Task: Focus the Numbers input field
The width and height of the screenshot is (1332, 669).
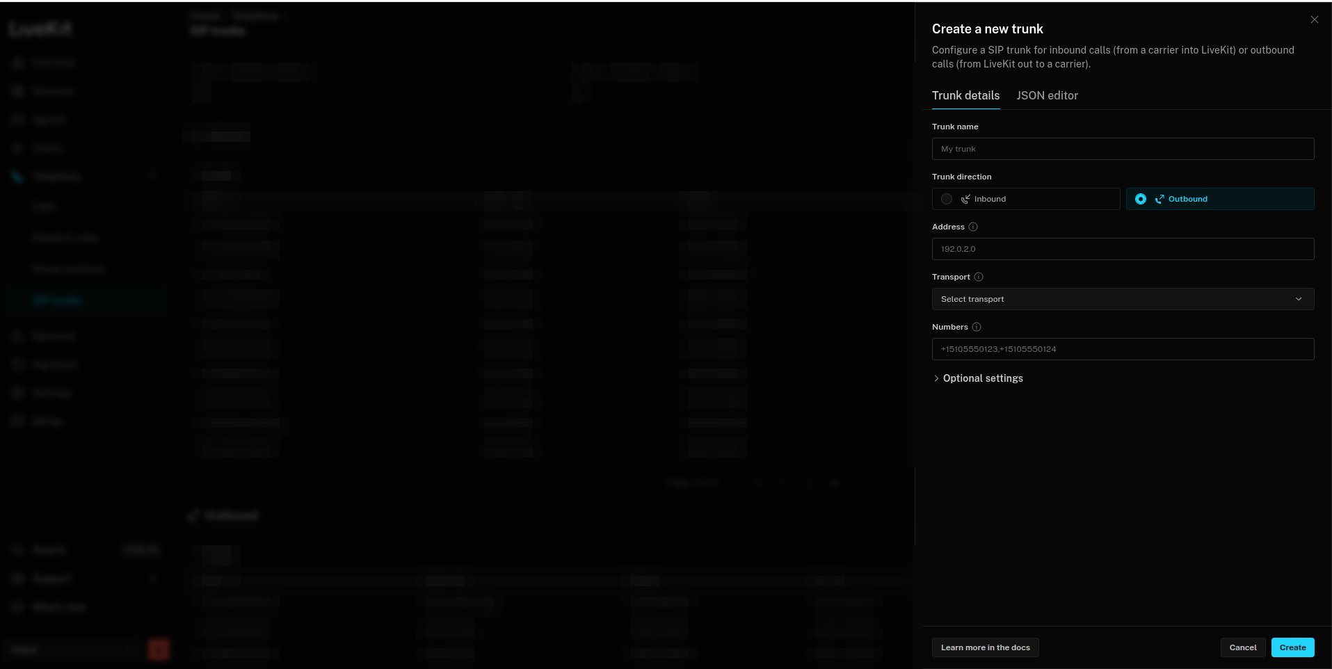Action: point(1123,349)
